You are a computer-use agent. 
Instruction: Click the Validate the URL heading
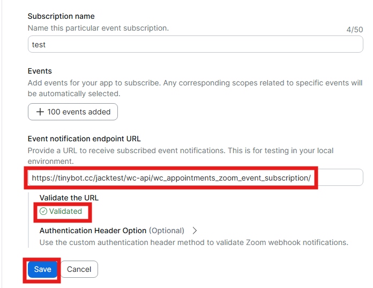pos(69,198)
